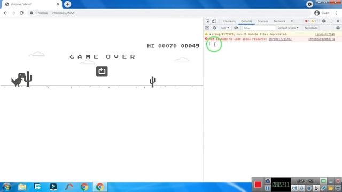Expand the crbug deprecated warning message arrow
Screen dimensions: 342x192
click(210, 34)
